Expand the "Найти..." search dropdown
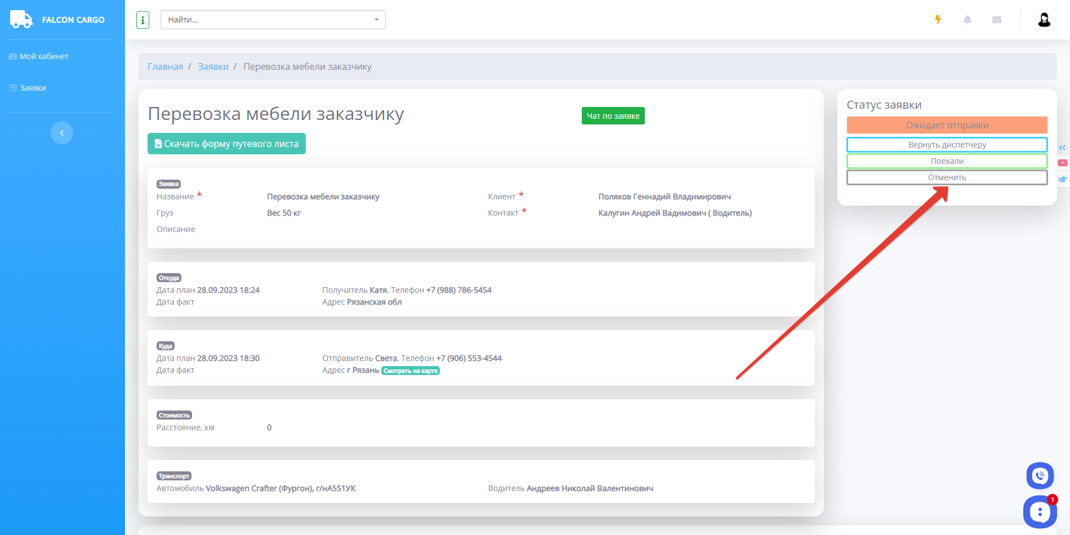This screenshot has width=1070, height=535. click(x=376, y=20)
